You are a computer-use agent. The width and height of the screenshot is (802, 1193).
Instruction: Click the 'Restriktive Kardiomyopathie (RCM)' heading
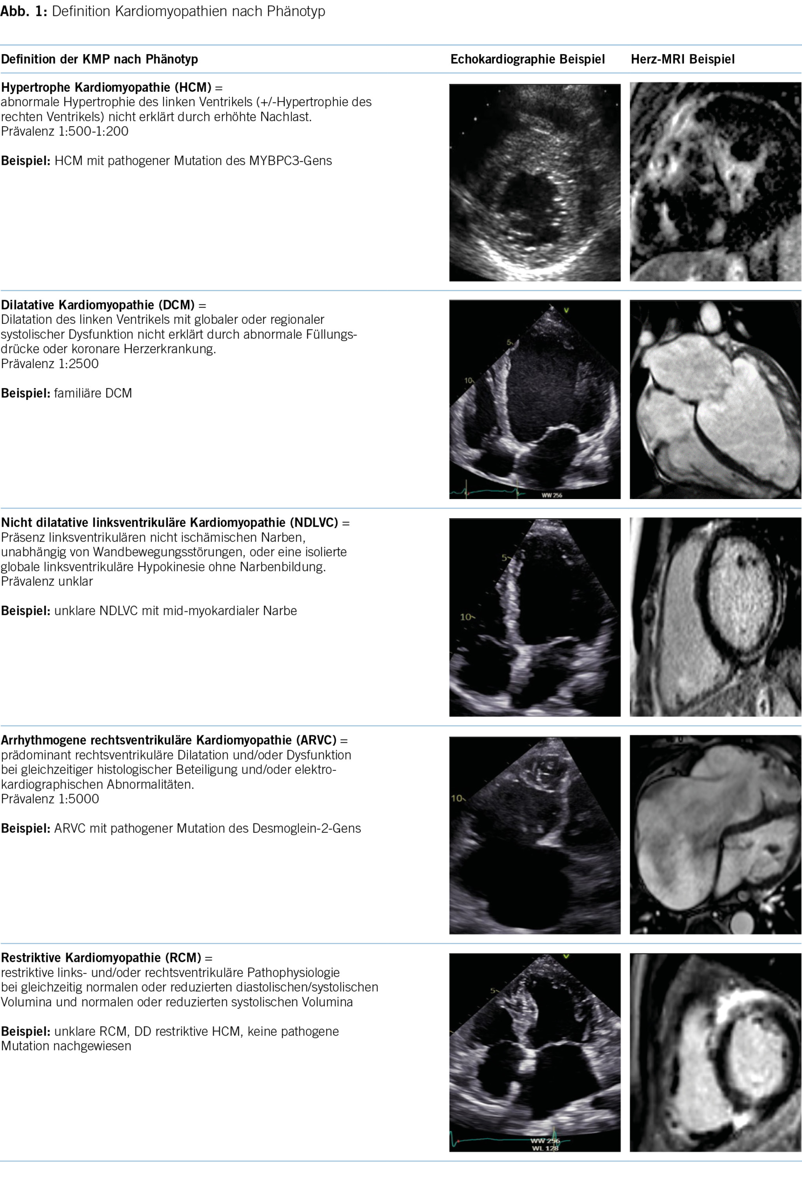pyautogui.click(x=101, y=958)
